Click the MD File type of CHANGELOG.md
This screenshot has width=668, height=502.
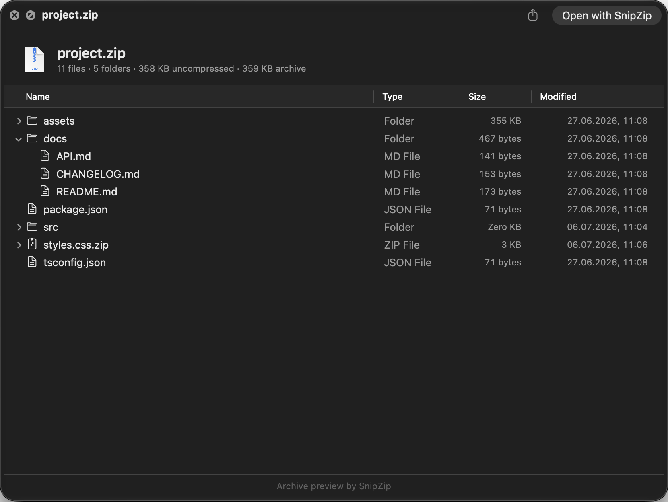402,174
